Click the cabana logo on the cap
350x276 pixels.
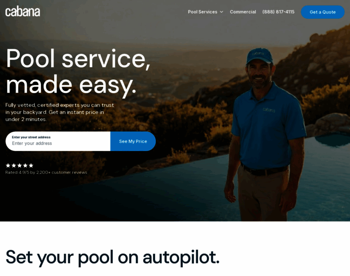pos(258,53)
